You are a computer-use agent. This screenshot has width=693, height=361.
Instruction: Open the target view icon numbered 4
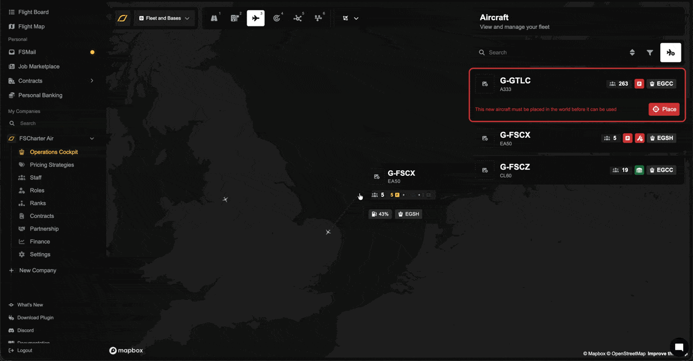(x=277, y=18)
